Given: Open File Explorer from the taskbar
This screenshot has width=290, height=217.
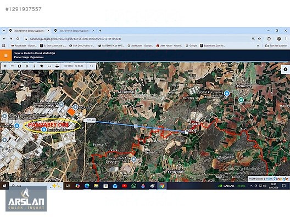Looking at the screenshot, I should tap(96, 186).
